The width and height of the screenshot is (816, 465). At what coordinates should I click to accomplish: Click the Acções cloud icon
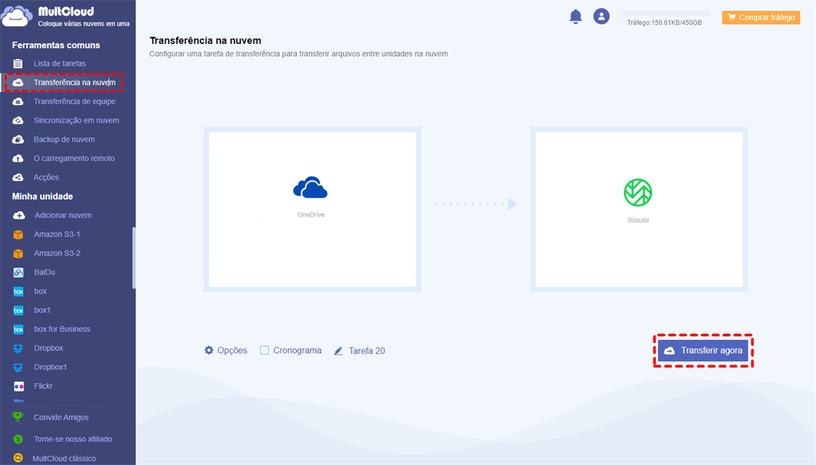19,177
